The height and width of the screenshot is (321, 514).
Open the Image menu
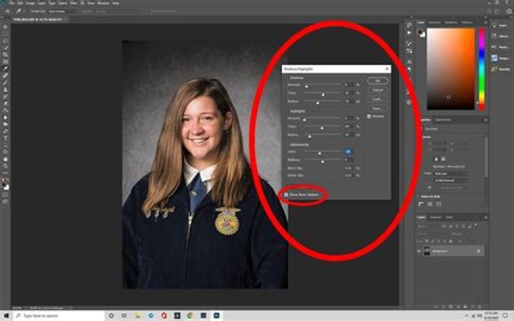30,4
